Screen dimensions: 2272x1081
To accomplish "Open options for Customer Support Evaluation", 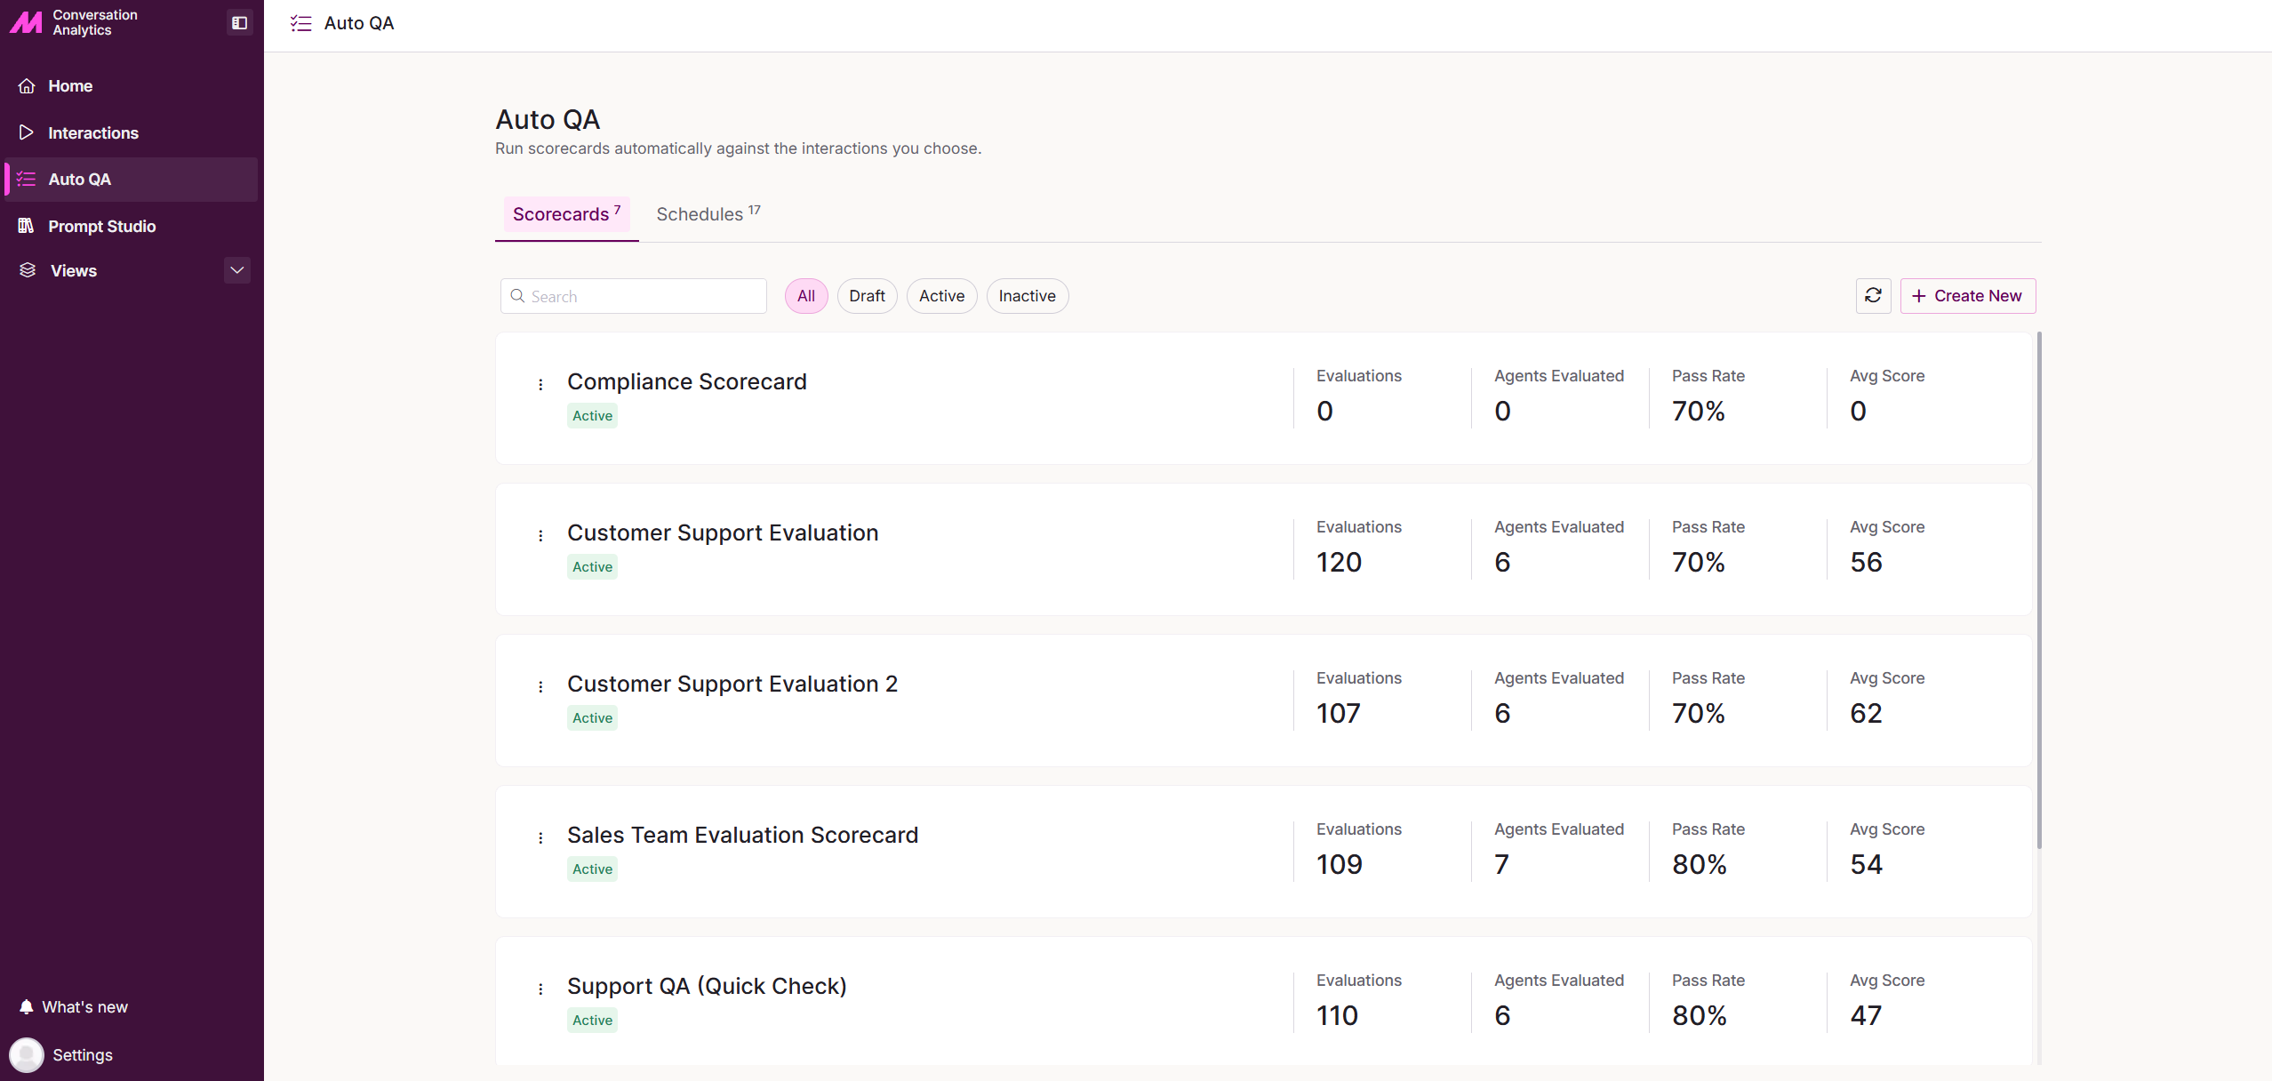I will pyautogui.click(x=540, y=536).
